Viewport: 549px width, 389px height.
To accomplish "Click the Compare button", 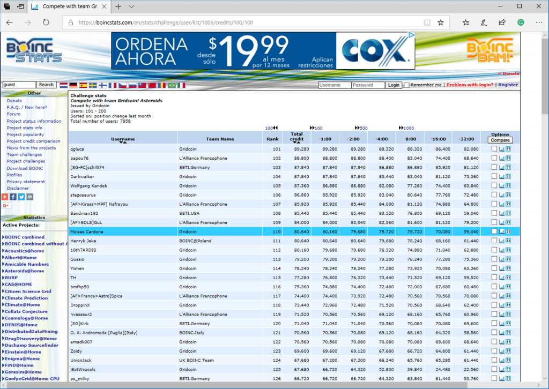I will 500,140.
